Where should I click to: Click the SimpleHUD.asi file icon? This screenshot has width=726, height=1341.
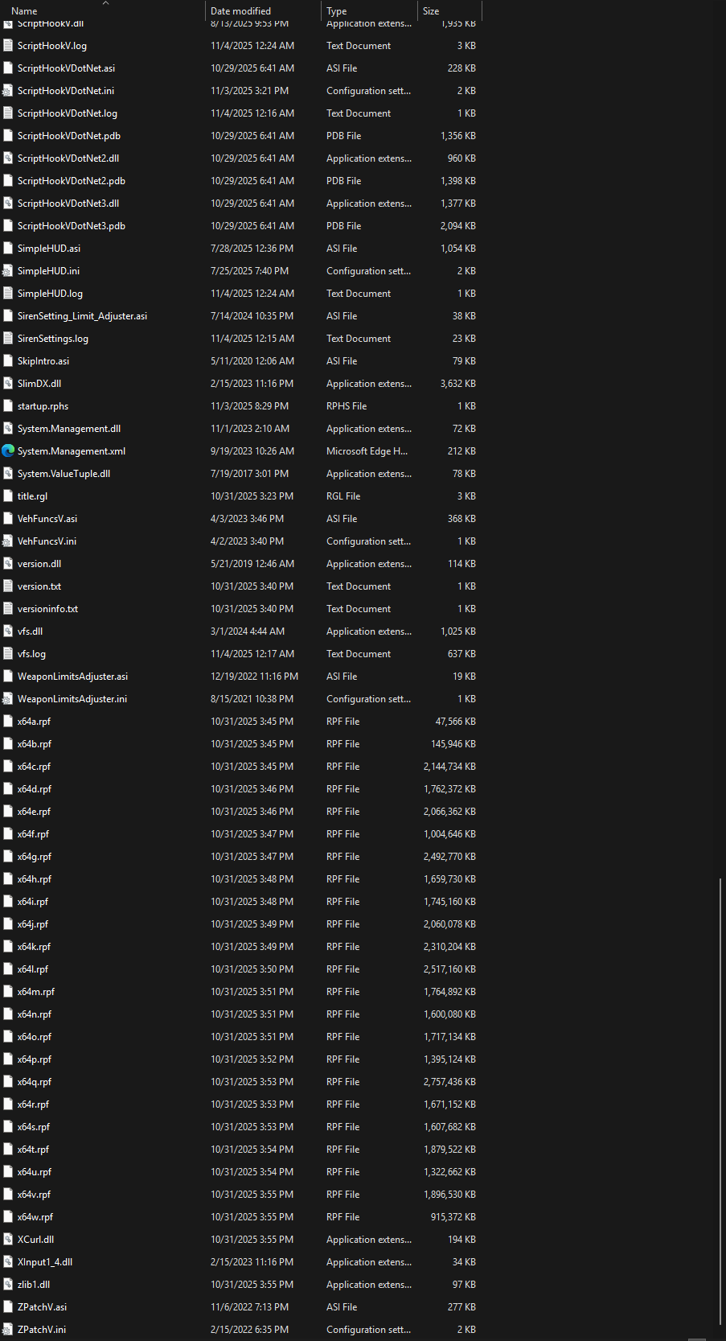[x=8, y=249]
